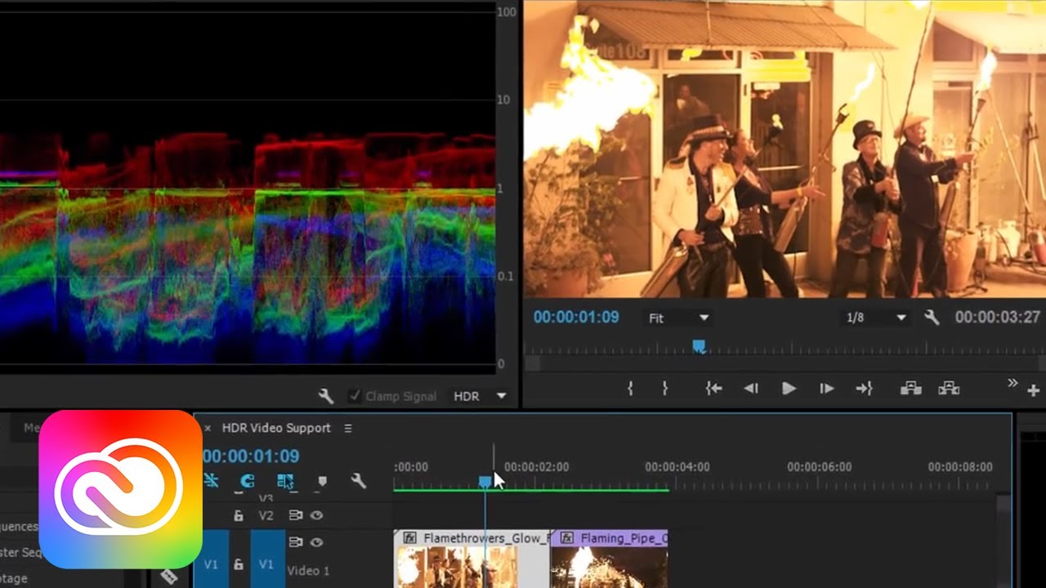Click the timeline ruler playhead marker

(x=485, y=482)
